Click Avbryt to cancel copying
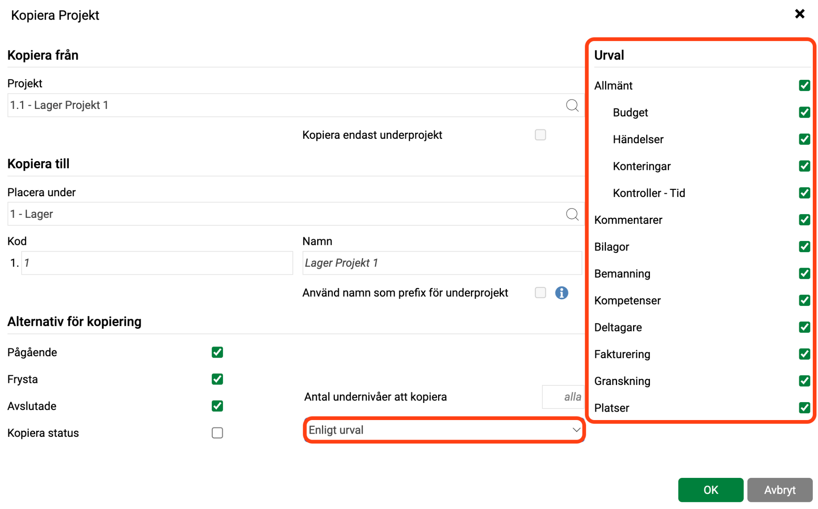 pos(780,490)
